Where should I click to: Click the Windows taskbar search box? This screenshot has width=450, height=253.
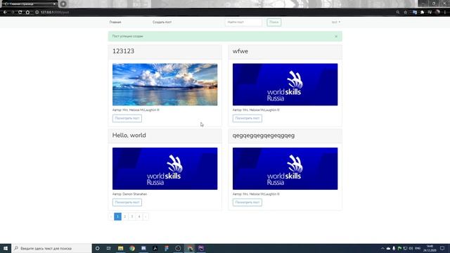[x=51, y=248]
